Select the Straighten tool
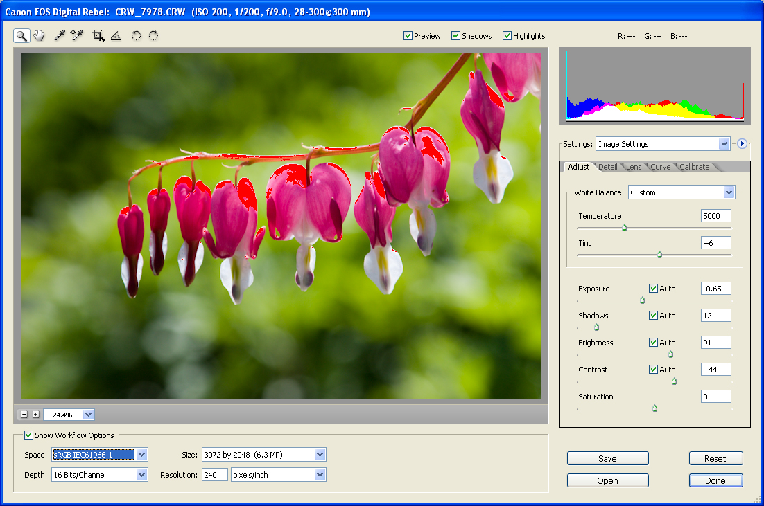The height and width of the screenshot is (506, 764). 116,35
